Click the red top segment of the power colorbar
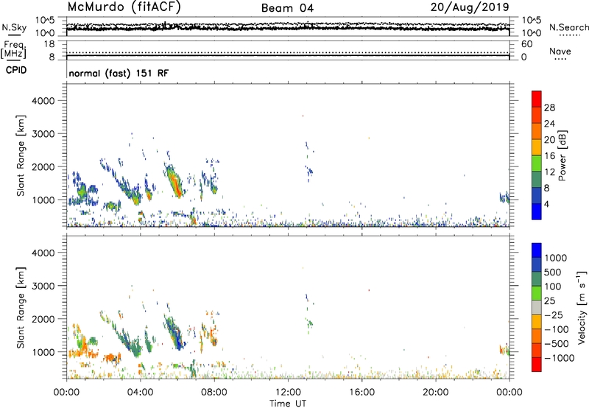 coord(537,99)
